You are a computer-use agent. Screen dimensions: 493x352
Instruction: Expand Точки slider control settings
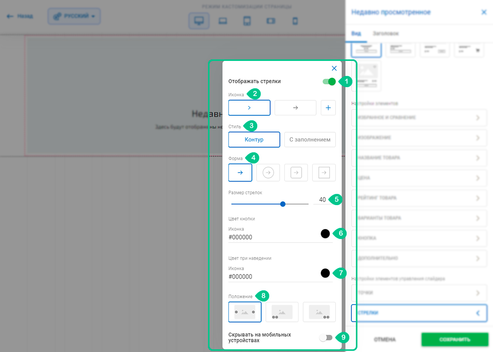click(419, 293)
